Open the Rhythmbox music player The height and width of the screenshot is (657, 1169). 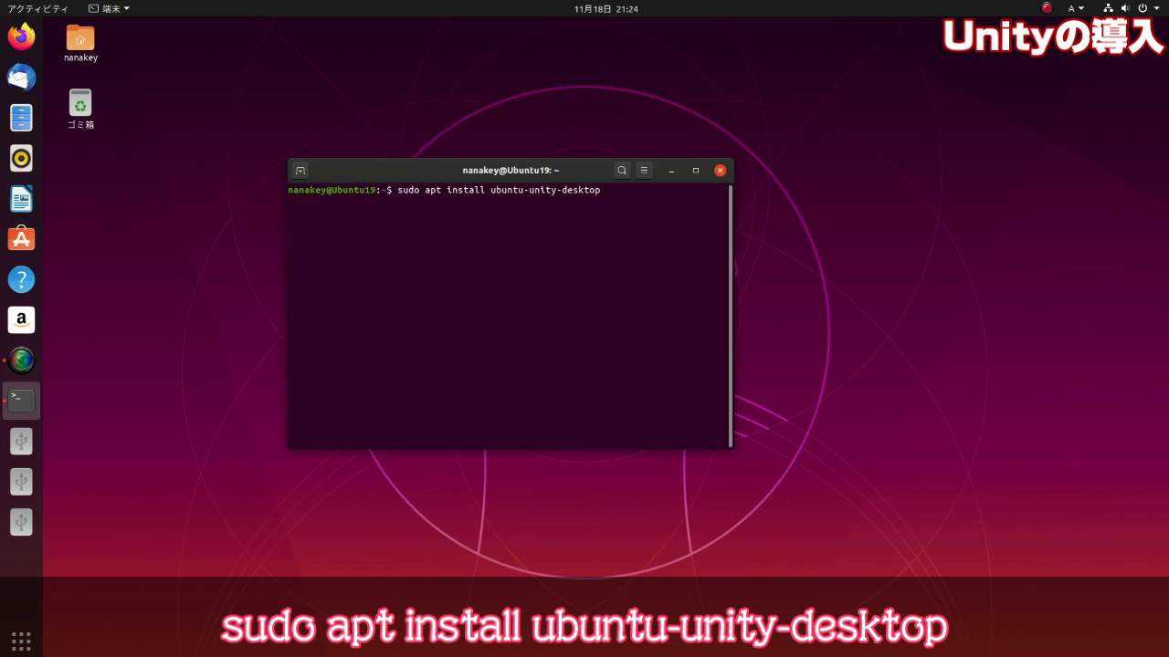22,157
